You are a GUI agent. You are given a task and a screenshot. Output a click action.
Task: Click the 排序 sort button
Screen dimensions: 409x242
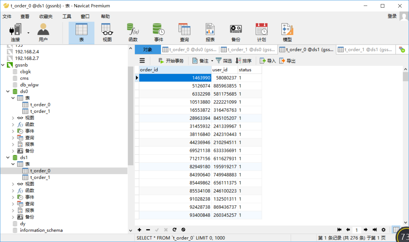tap(244, 61)
